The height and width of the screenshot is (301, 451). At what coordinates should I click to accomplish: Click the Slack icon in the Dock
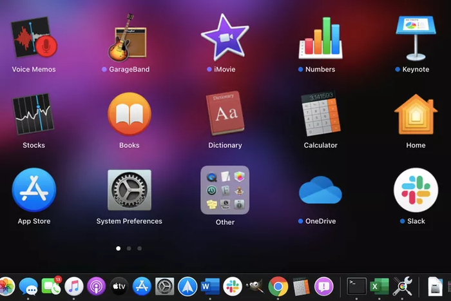tap(233, 287)
